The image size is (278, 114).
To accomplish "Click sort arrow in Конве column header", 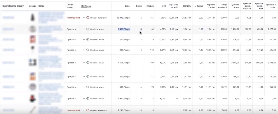I will point(195,6).
